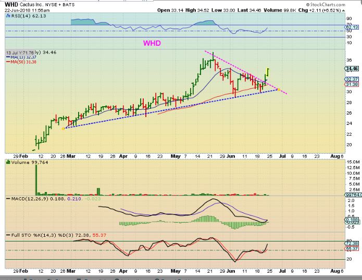This screenshot has width=362, height=280.
Task: Click the yellow dot at trendline apex
Action: (279, 90)
